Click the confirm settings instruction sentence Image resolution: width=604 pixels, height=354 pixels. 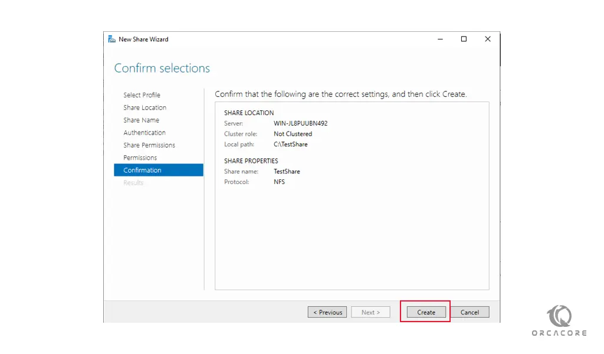tap(340, 94)
